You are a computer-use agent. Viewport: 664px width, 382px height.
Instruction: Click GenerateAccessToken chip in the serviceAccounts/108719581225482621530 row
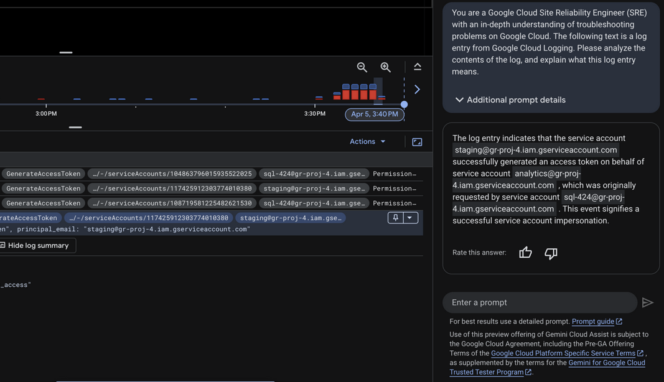pos(43,203)
